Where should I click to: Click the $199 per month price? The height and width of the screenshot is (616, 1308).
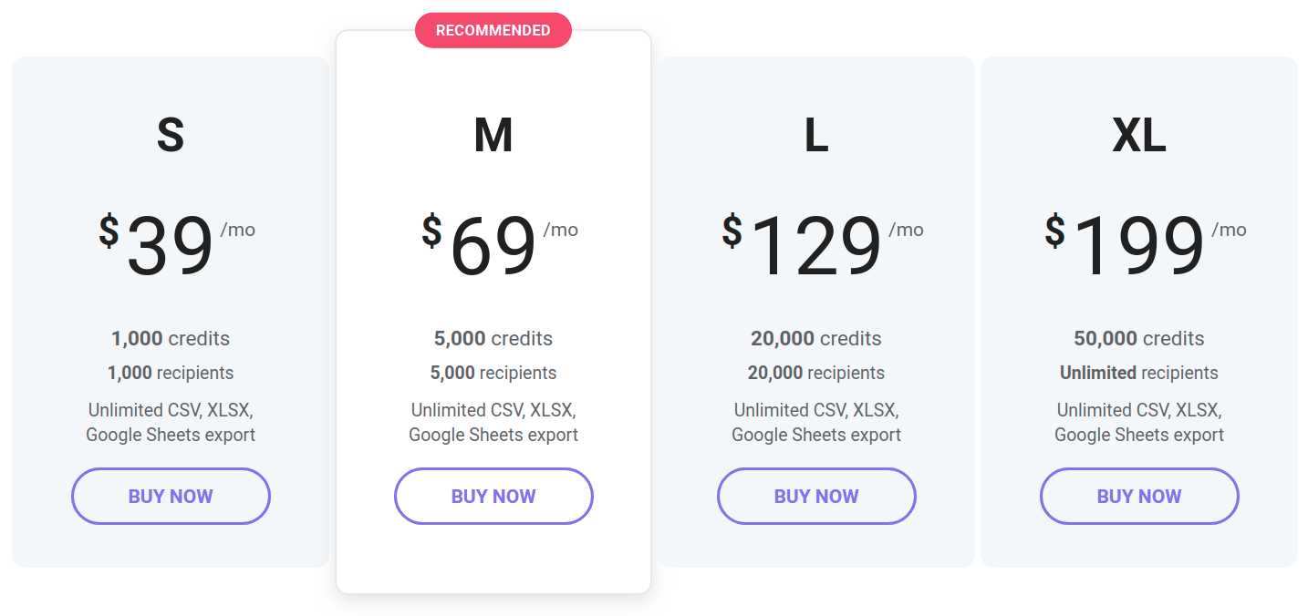click(1146, 245)
